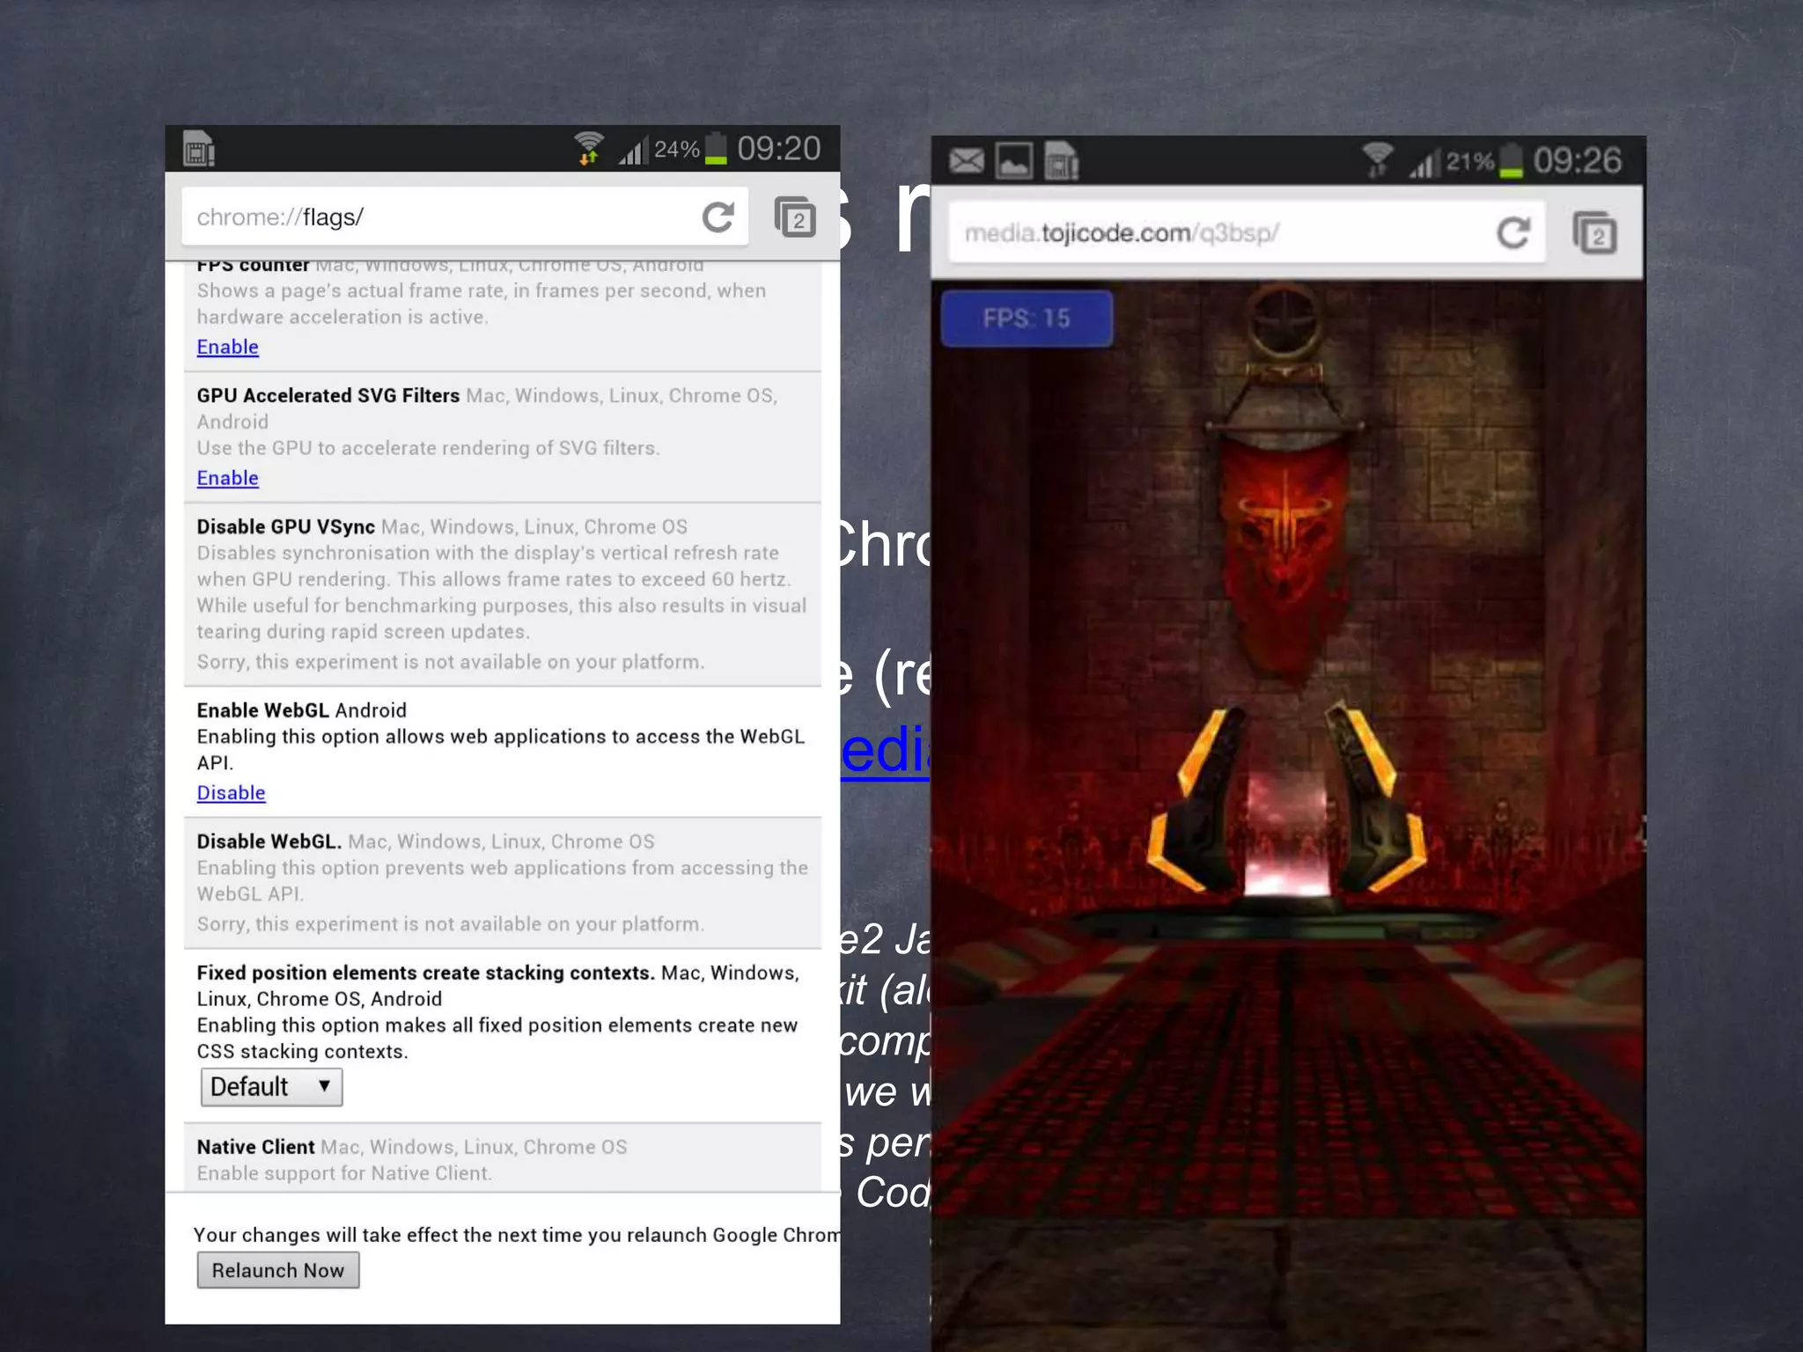Tap the 21% battery indicator

pyautogui.click(x=1484, y=161)
